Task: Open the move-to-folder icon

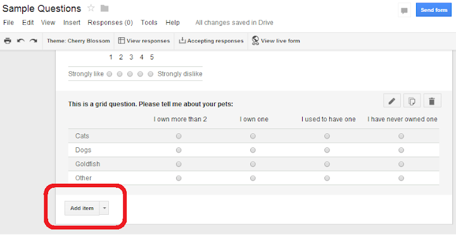Action: pos(104,8)
